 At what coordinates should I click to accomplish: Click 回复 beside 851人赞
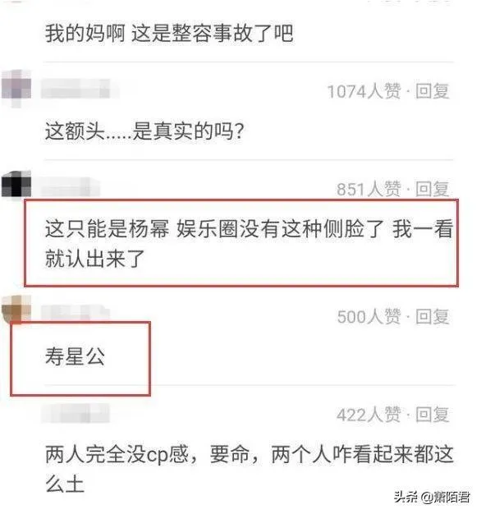[433, 189]
